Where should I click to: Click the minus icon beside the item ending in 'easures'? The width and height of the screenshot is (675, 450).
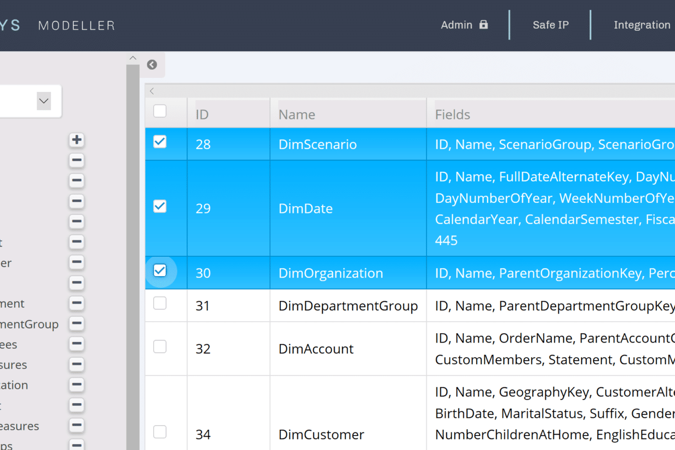[76, 426]
